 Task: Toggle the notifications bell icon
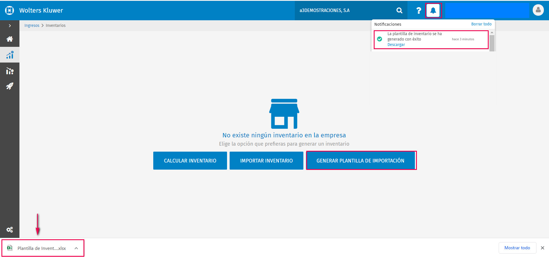coord(433,11)
